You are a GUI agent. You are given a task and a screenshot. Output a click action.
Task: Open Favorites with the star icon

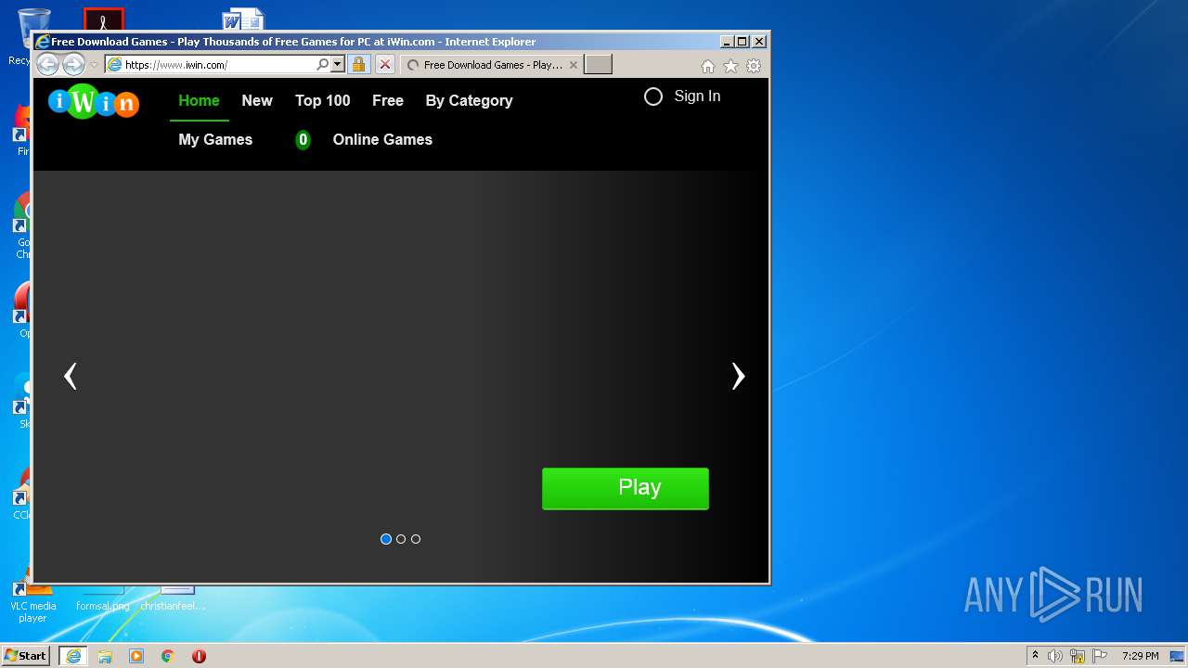pos(730,66)
